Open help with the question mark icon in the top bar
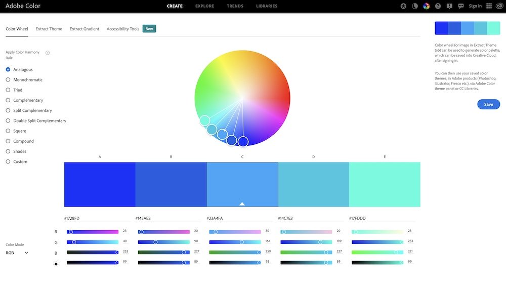Viewport: 506px width, 285px height. [x=438, y=6]
